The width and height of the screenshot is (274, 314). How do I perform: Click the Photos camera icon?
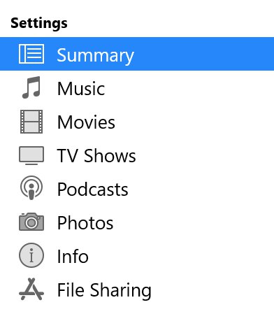31,222
